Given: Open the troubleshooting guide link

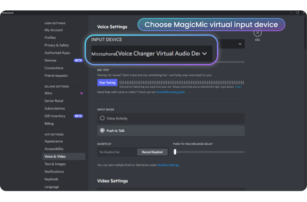Looking at the screenshot, I should pyautogui.click(x=170, y=92).
